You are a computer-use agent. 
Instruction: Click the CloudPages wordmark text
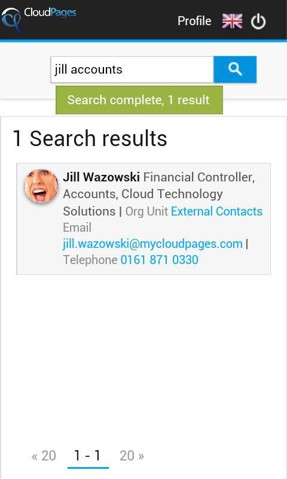[x=50, y=13]
